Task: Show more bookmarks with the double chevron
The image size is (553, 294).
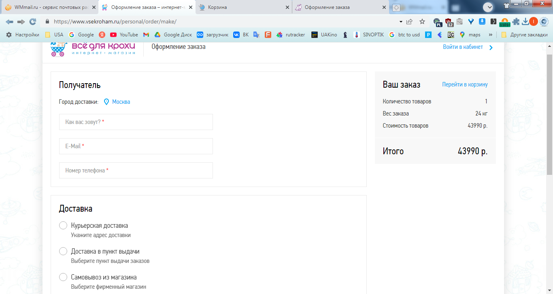Action: pos(491,35)
